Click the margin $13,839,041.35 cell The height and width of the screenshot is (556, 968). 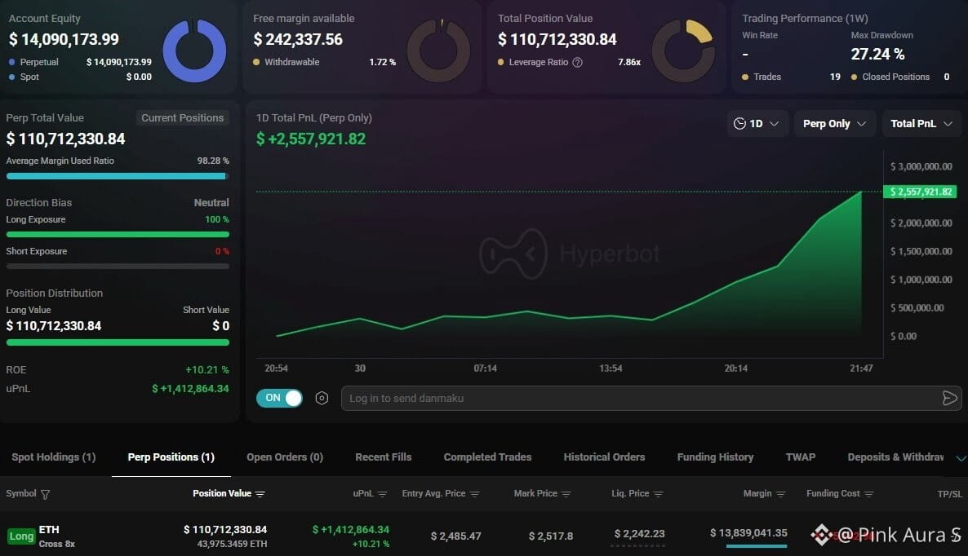(748, 533)
